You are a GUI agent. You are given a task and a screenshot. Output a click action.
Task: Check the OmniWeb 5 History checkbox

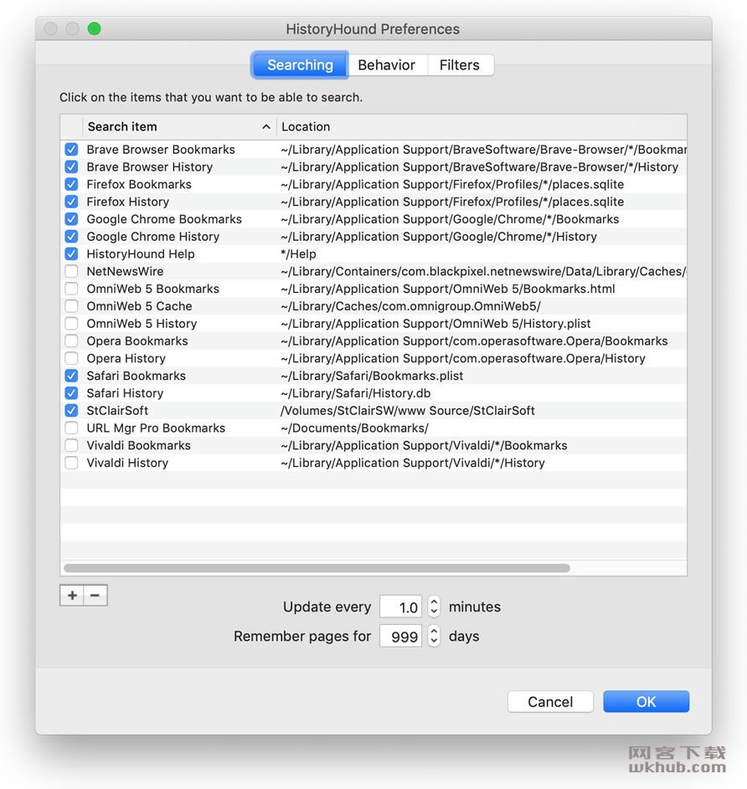point(71,324)
